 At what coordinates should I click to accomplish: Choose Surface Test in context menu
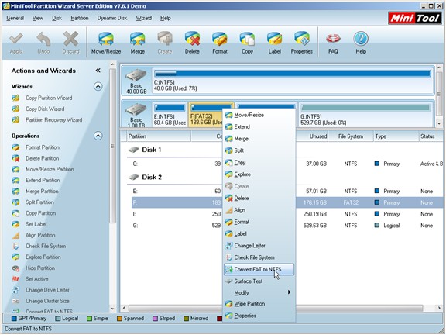coord(259,281)
